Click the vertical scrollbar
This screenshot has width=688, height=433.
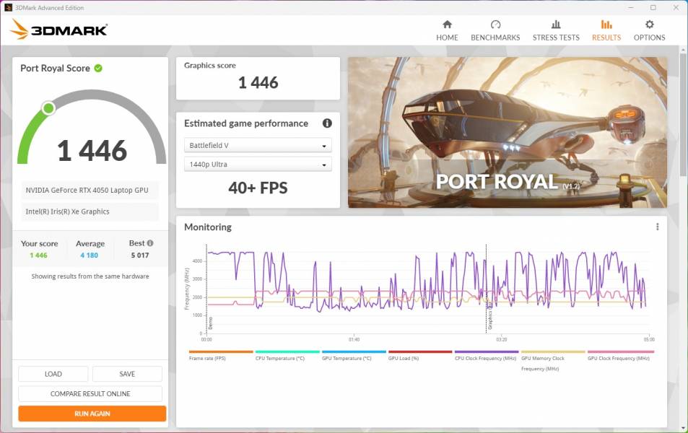click(x=683, y=114)
